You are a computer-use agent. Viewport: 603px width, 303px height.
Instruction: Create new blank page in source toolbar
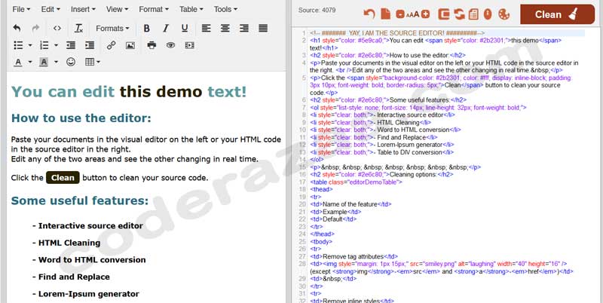coord(385,14)
